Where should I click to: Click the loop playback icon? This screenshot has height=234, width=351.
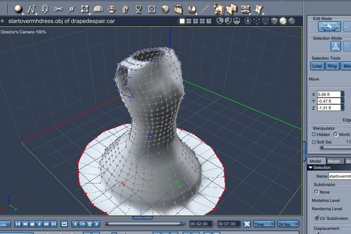[64, 224]
